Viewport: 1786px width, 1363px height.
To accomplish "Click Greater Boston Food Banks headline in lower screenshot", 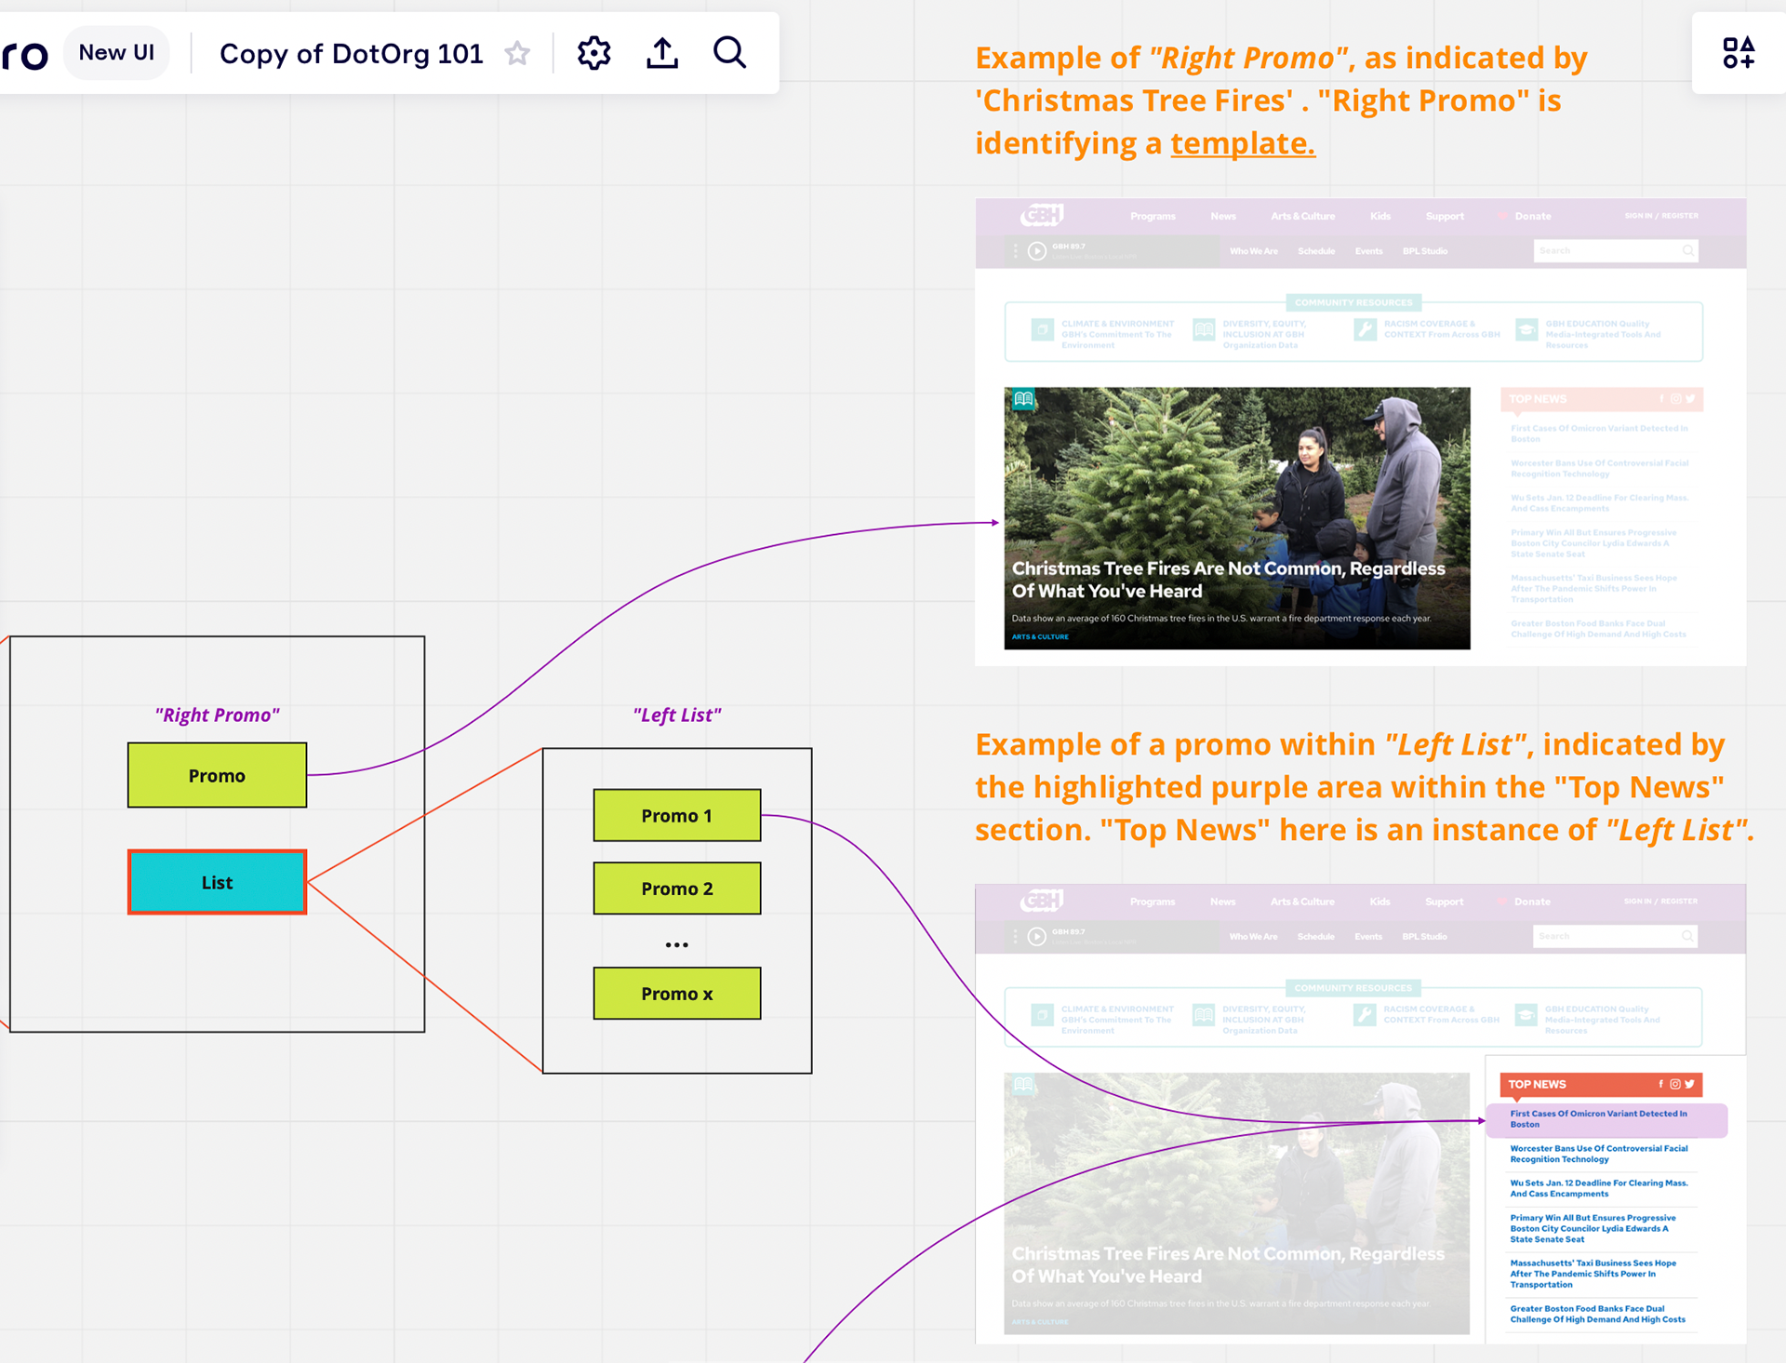I will [x=1597, y=1314].
